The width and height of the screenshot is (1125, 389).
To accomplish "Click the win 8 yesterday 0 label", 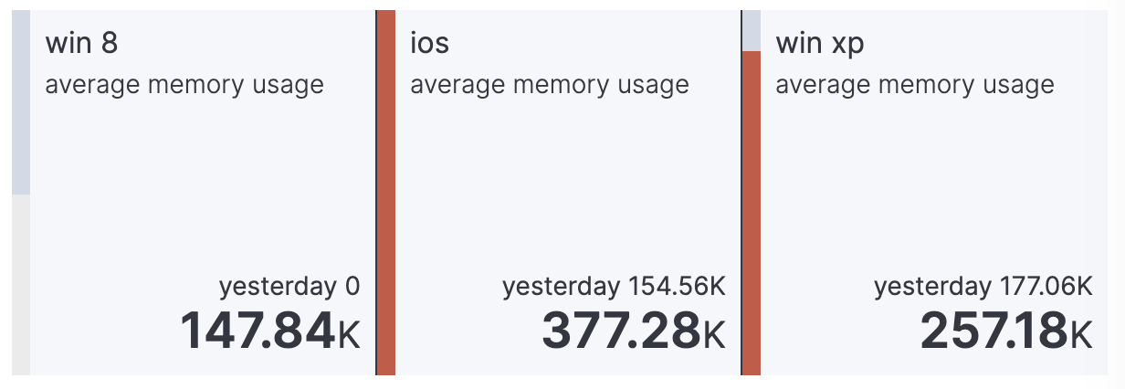I will pos(289,287).
